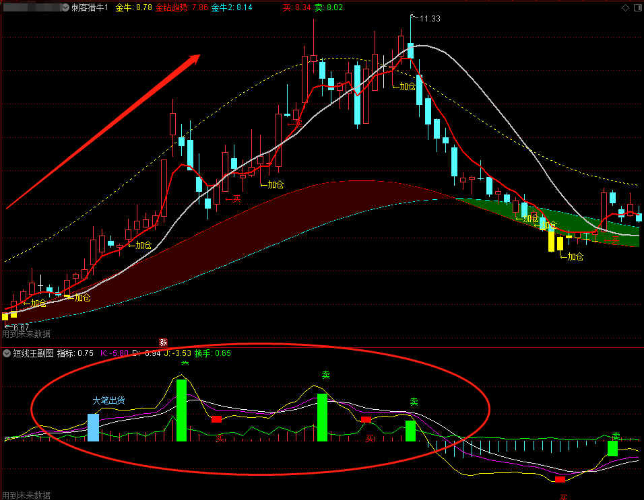
Task: Click the 加仓 label near the 11.33 peak
Action: [x=406, y=86]
